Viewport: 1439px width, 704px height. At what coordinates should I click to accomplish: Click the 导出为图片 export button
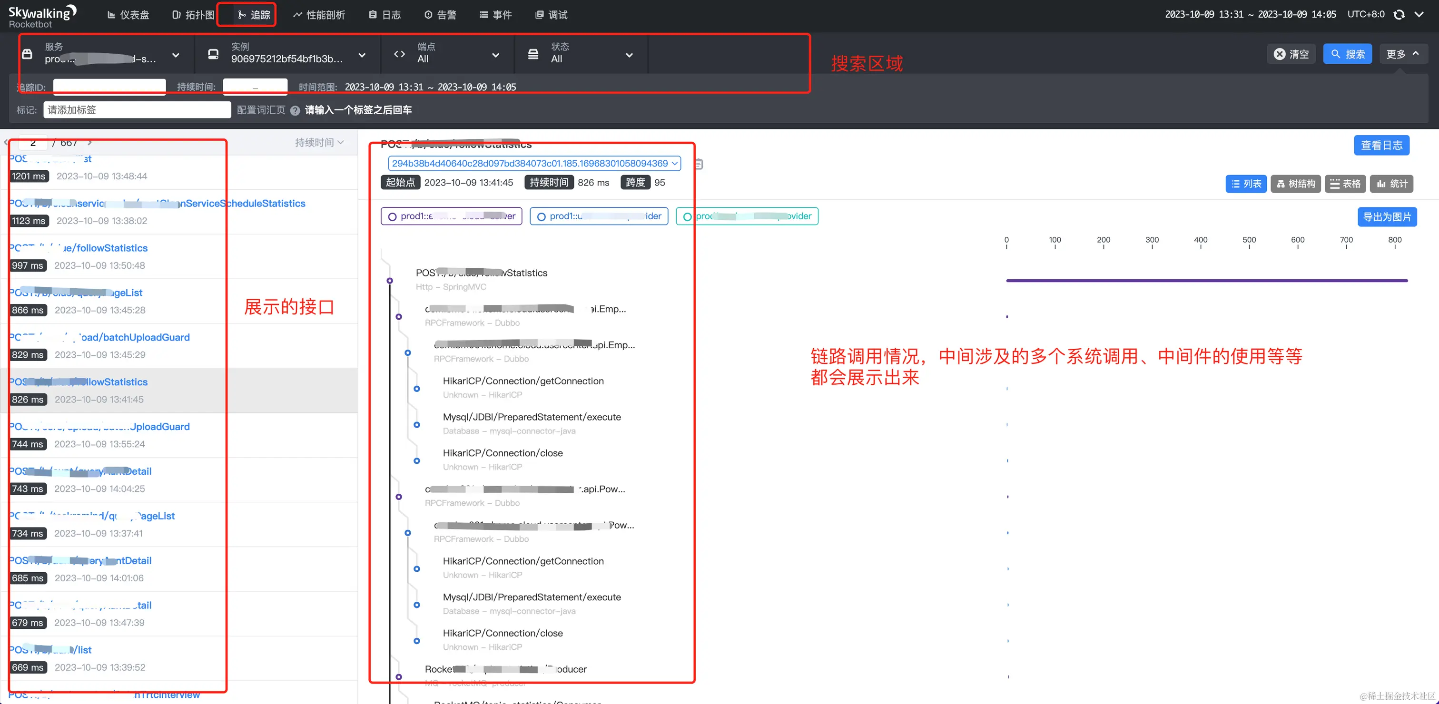[1387, 216]
